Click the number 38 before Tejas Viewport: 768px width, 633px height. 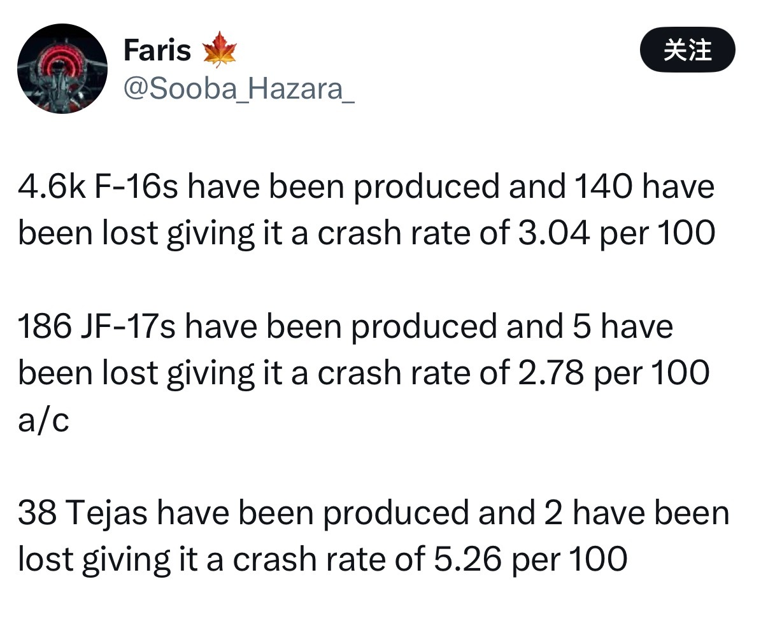[x=37, y=513]
